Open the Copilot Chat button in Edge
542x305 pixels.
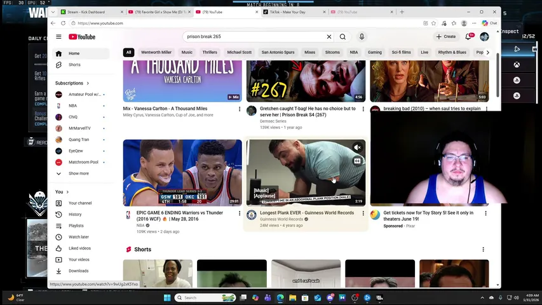(x=489, y=23)
